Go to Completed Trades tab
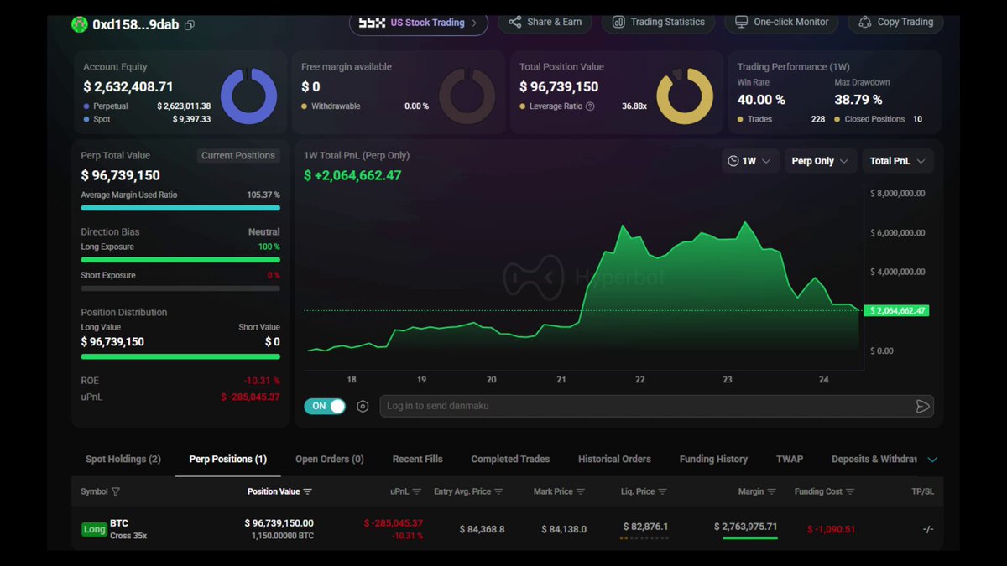The width and height of the screenshot is (1007, 566). tap(510, 460)
